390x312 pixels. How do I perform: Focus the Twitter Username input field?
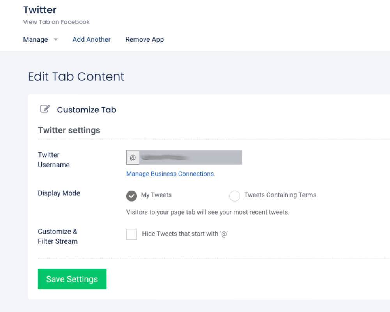tap(190, 157)
